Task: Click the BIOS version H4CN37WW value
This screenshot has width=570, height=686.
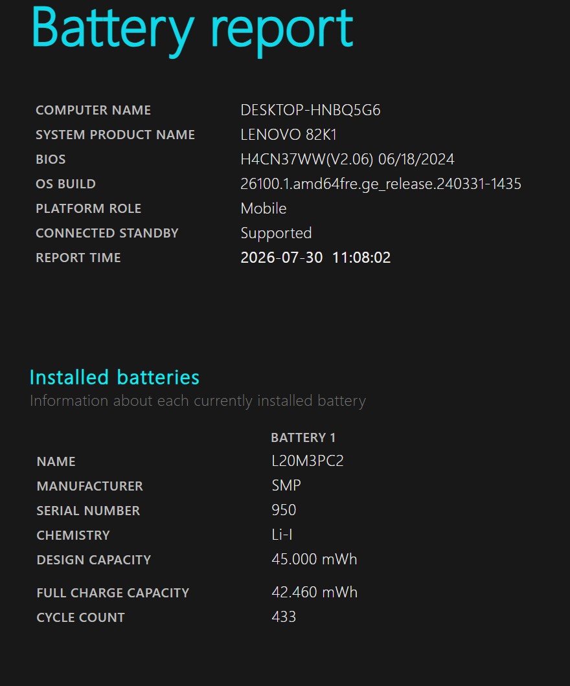Action: tap(347, 159)
